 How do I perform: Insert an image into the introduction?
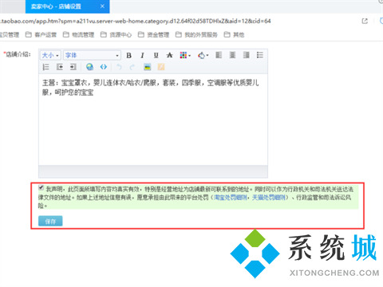[x=148, y=67]
